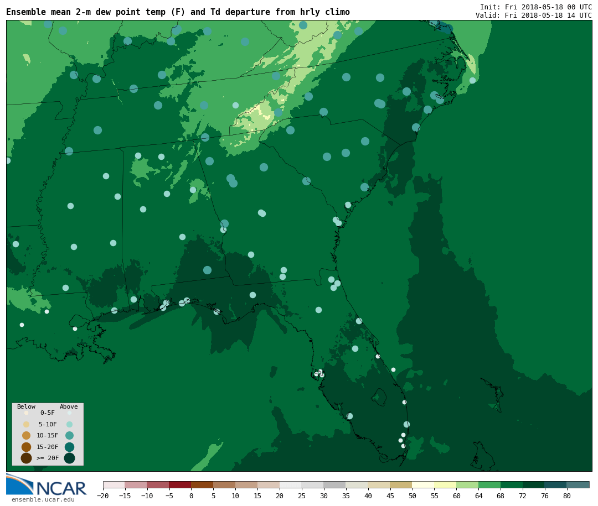
Task: Click the 10-15F label in the legend
Action: [47, 435]
